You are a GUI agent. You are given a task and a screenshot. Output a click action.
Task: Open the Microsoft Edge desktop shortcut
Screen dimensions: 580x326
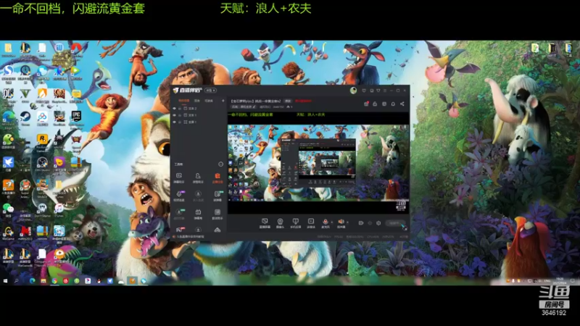[x=8, y=120]
